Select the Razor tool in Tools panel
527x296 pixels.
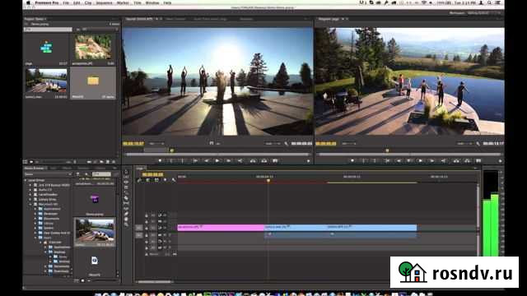[x=126, y=198]
